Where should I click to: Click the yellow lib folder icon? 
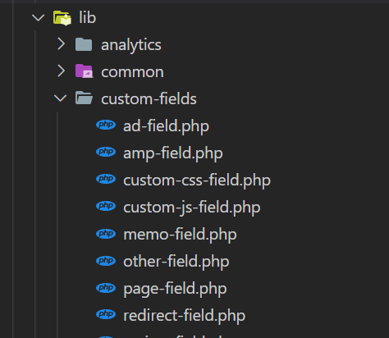click(62, 18)
